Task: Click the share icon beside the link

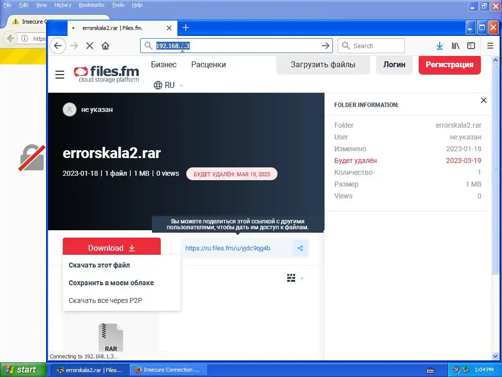Action: point(301,248)
